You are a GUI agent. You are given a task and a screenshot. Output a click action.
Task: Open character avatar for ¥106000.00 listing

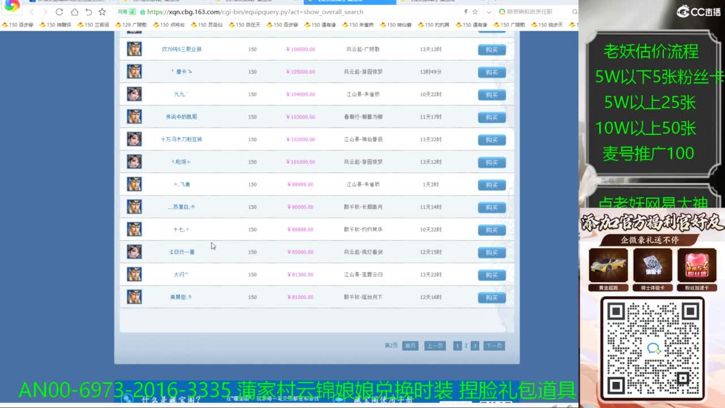point(134,49)
